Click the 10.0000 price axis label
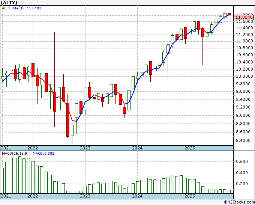The image size is (255, 205). tap(244, 77)
